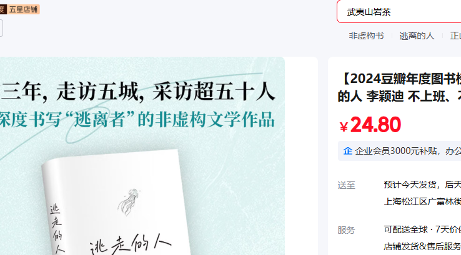Open the main product image with headline 走访五城

142,156
